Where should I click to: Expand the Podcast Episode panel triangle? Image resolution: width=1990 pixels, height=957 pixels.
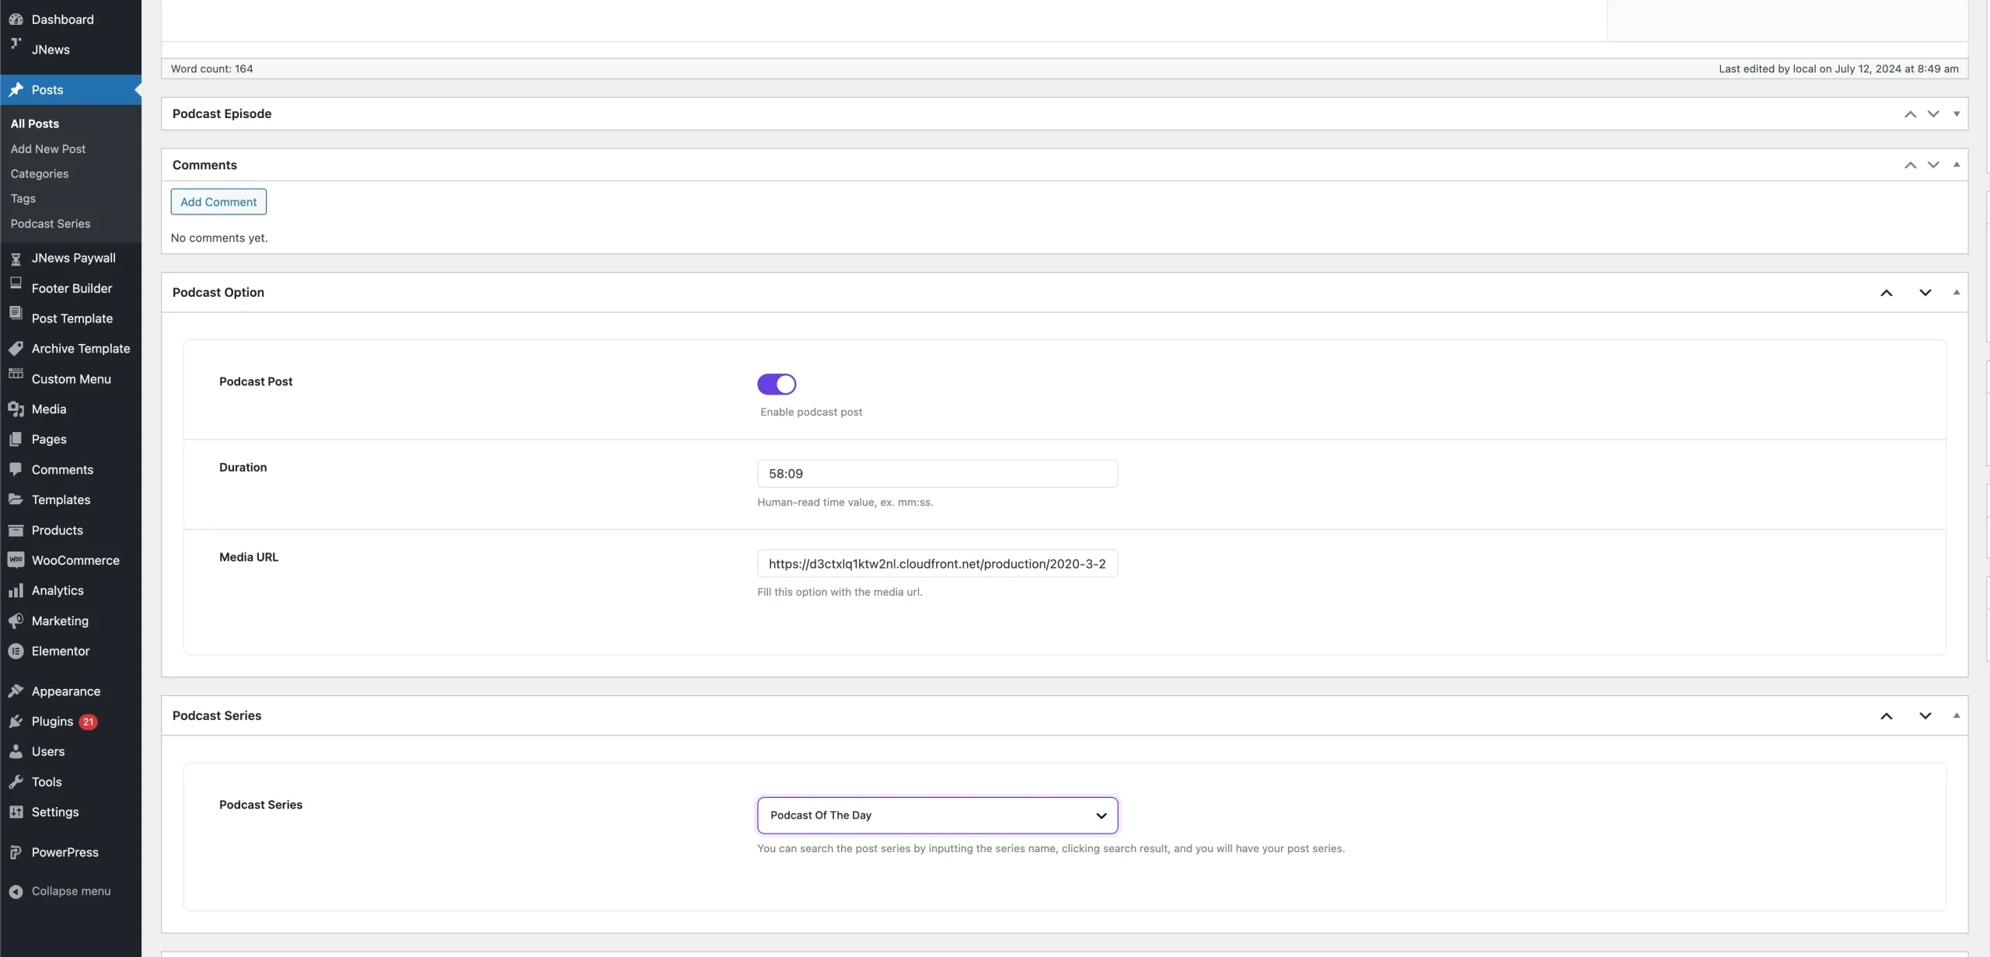tap(1956, 114)
